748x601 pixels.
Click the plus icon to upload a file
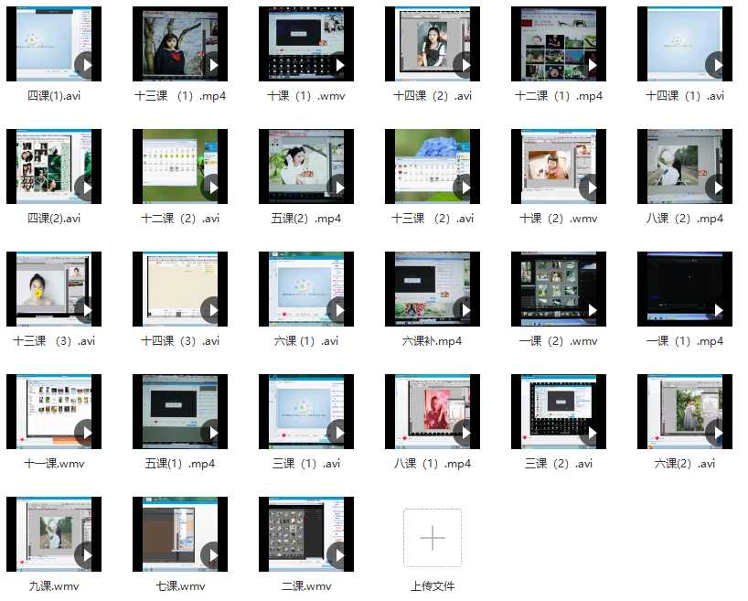tap(433, 538)
